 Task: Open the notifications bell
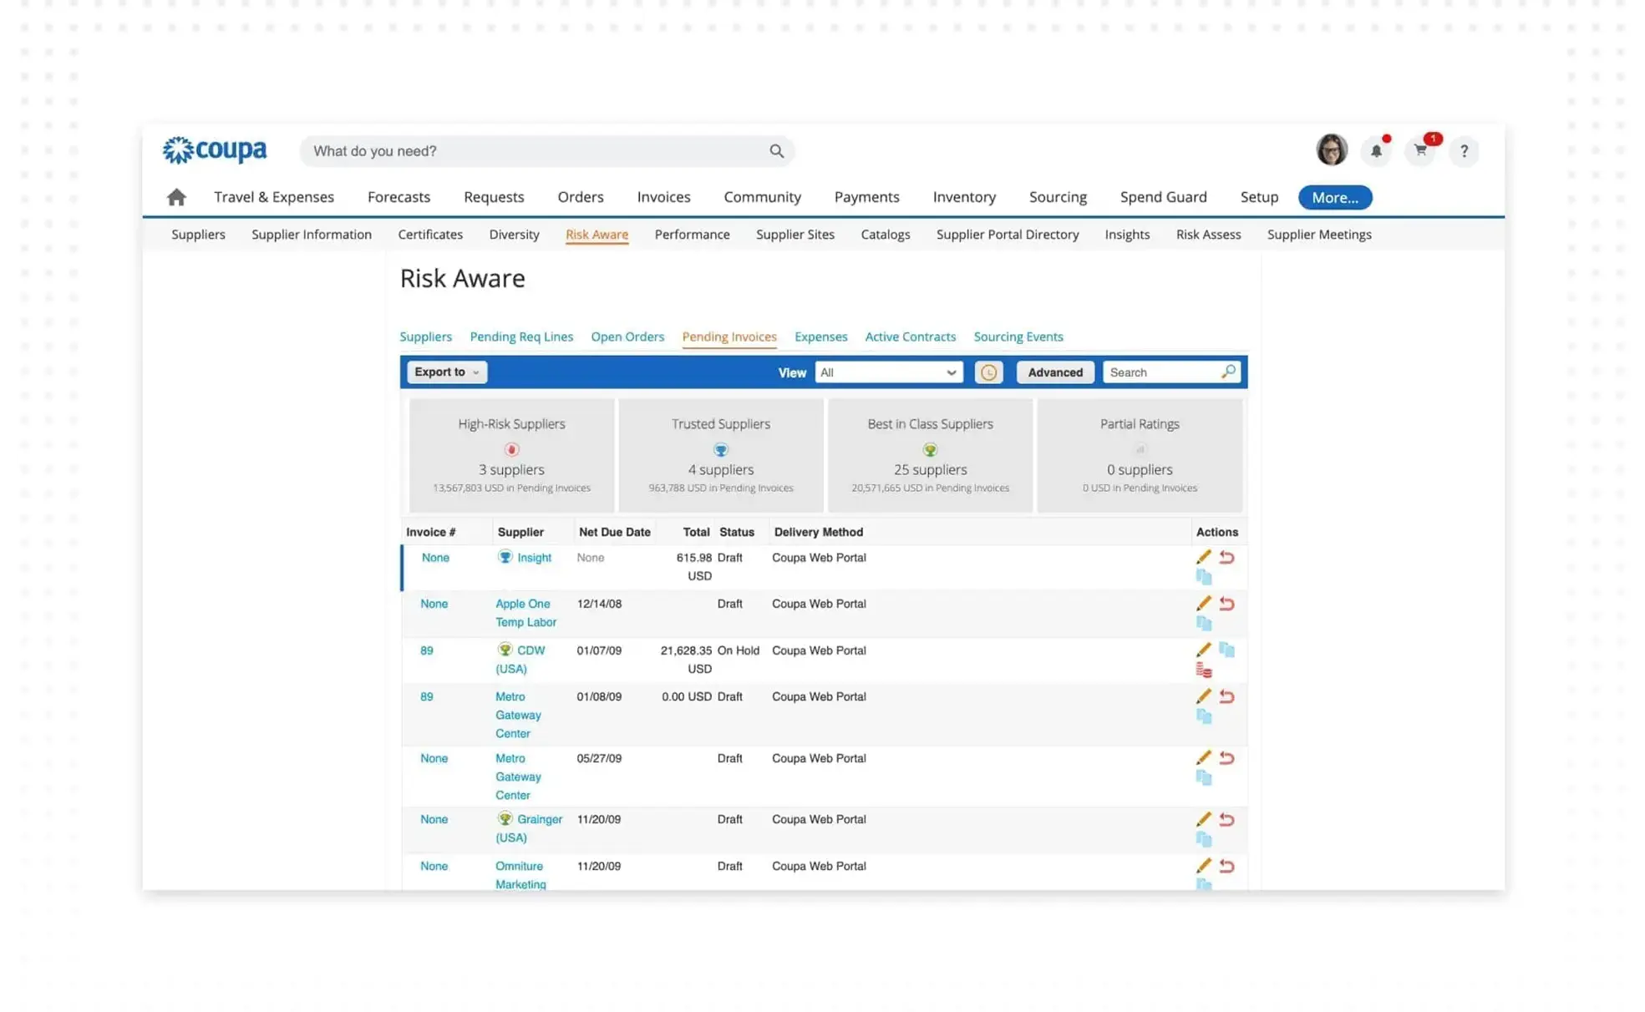1375,151
